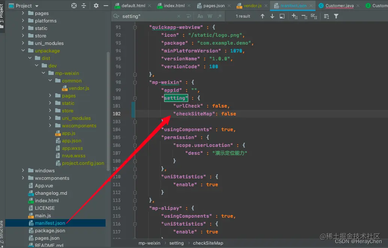Click mp-weixin in the breadcrumb bar
Screen dimensions: 388x248
[149, 243]
